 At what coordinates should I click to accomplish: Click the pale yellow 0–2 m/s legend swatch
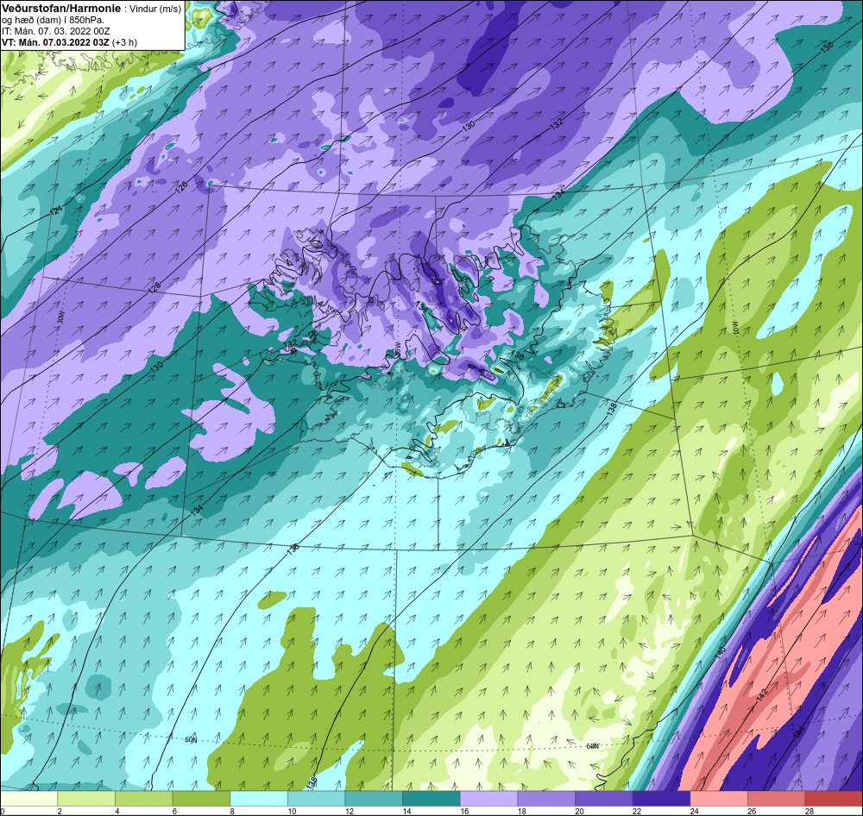(28, 799)
